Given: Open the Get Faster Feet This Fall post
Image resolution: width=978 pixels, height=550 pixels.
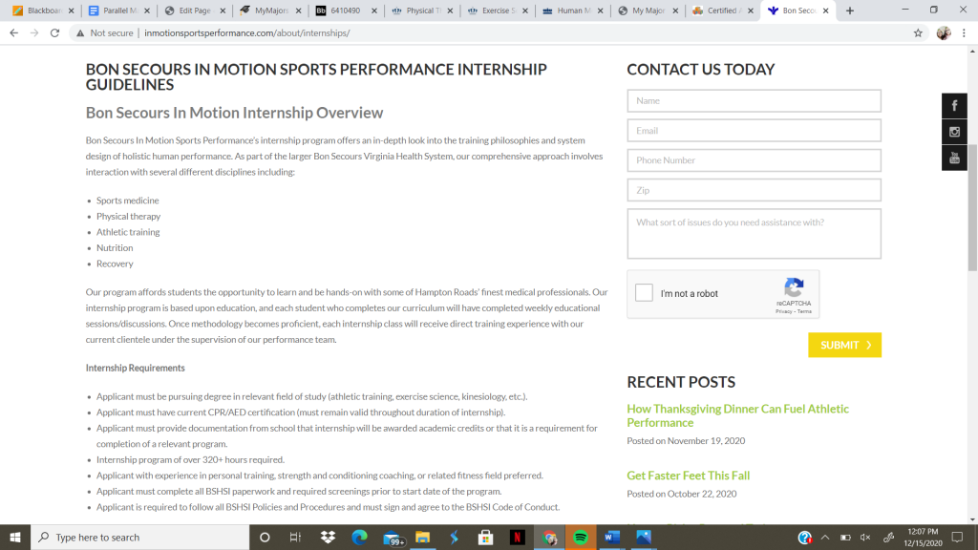Looking at the screenshot, I should 688,476.
